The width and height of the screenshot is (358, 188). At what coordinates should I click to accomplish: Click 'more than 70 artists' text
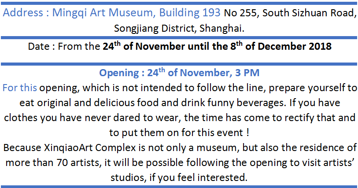point(52,163)
